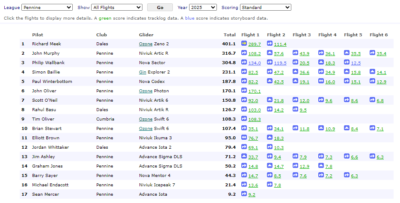Click the triangle icon next to Philip Wallbank's 18.3
400x203 pixels.
click(321, 62)
